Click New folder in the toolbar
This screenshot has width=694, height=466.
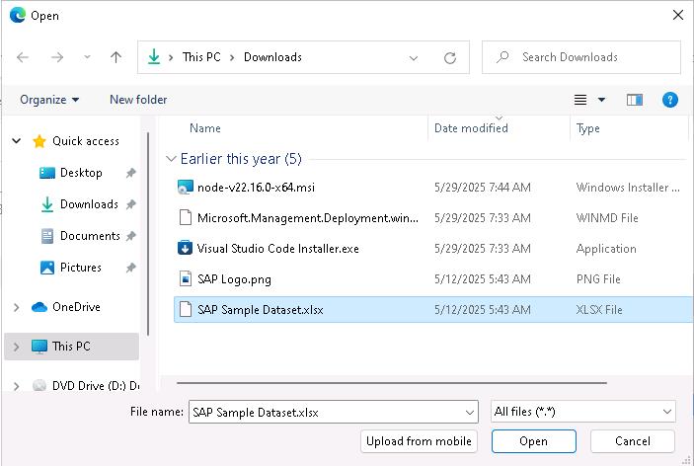(138, 100)
